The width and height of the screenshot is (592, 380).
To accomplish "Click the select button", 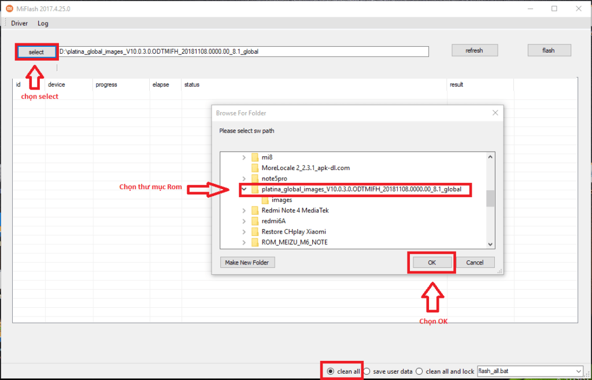I will [36, 52].
